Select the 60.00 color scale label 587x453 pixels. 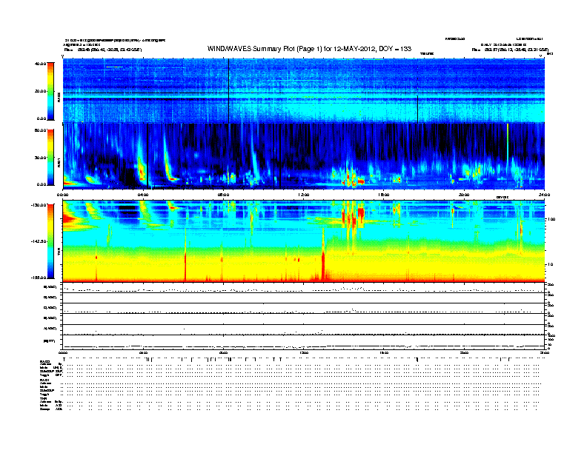(40, 130)
